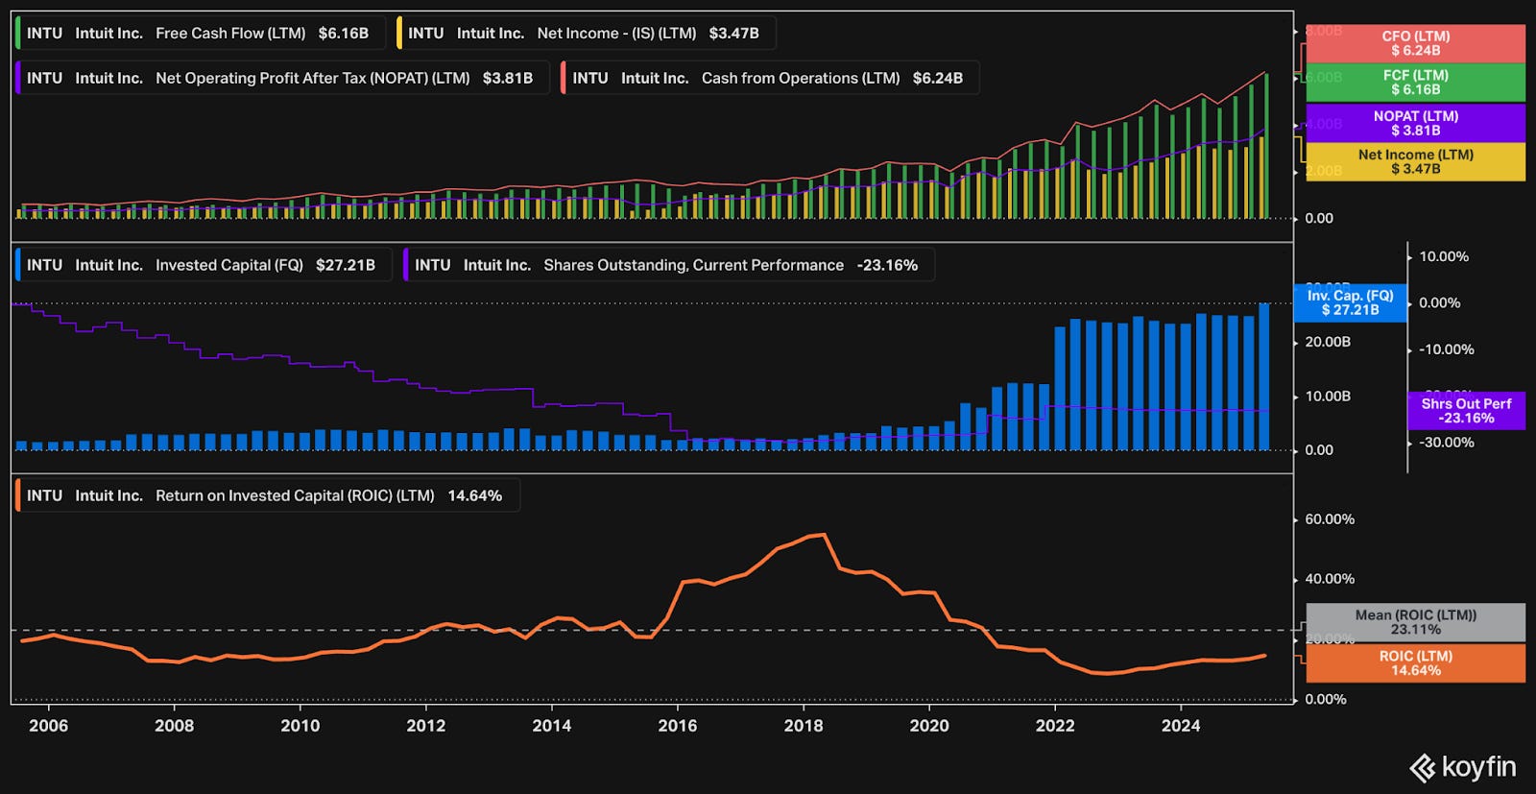Click the purple NOPAT (LTM) axis tag
This screenshot has width=1536, height=794.
tap(1415, 123)
